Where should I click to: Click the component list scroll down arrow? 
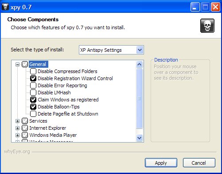[x=140, y=138]
